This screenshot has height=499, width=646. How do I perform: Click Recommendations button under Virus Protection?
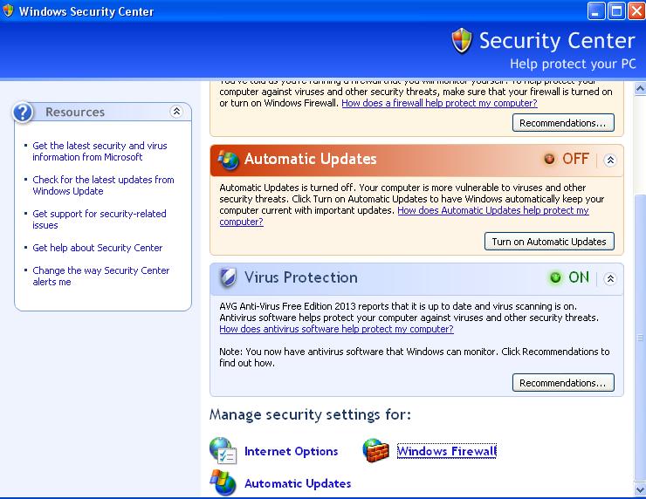562,383
